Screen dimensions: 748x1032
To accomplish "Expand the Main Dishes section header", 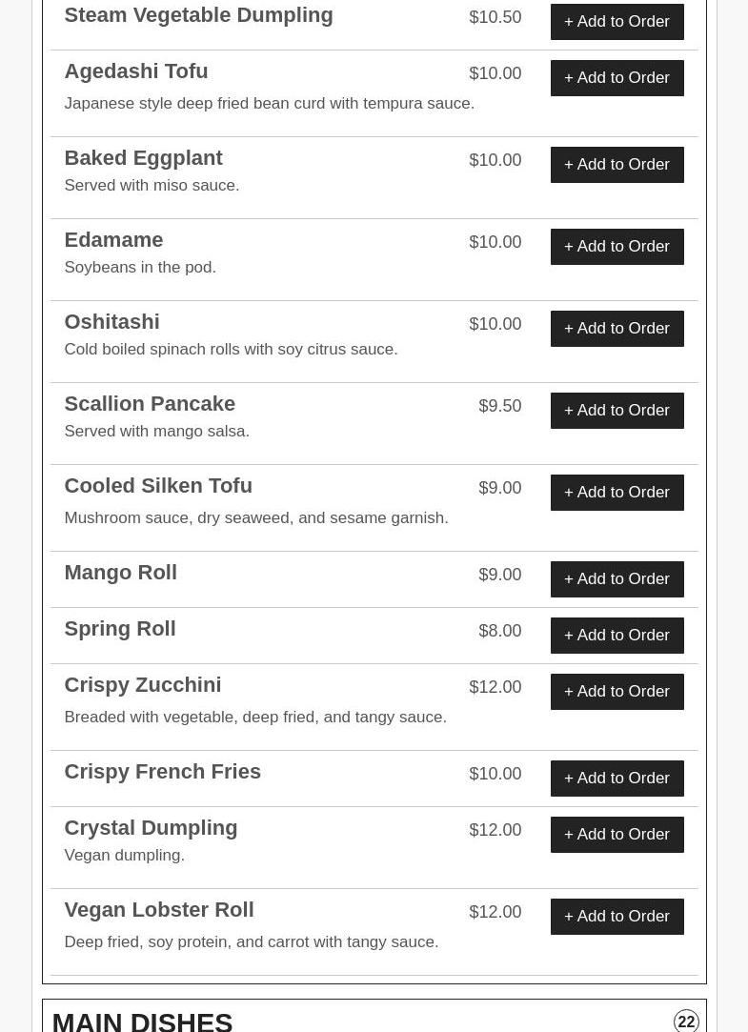I will pyautogui.click(x=143, y=1021).
